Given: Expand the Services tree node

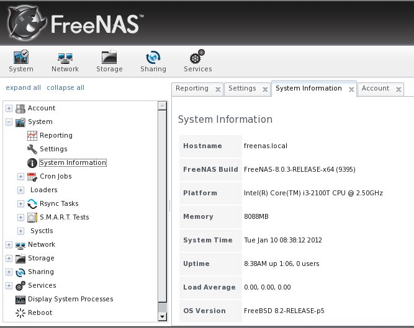Looking at the screenshot, I should point(9,286).
